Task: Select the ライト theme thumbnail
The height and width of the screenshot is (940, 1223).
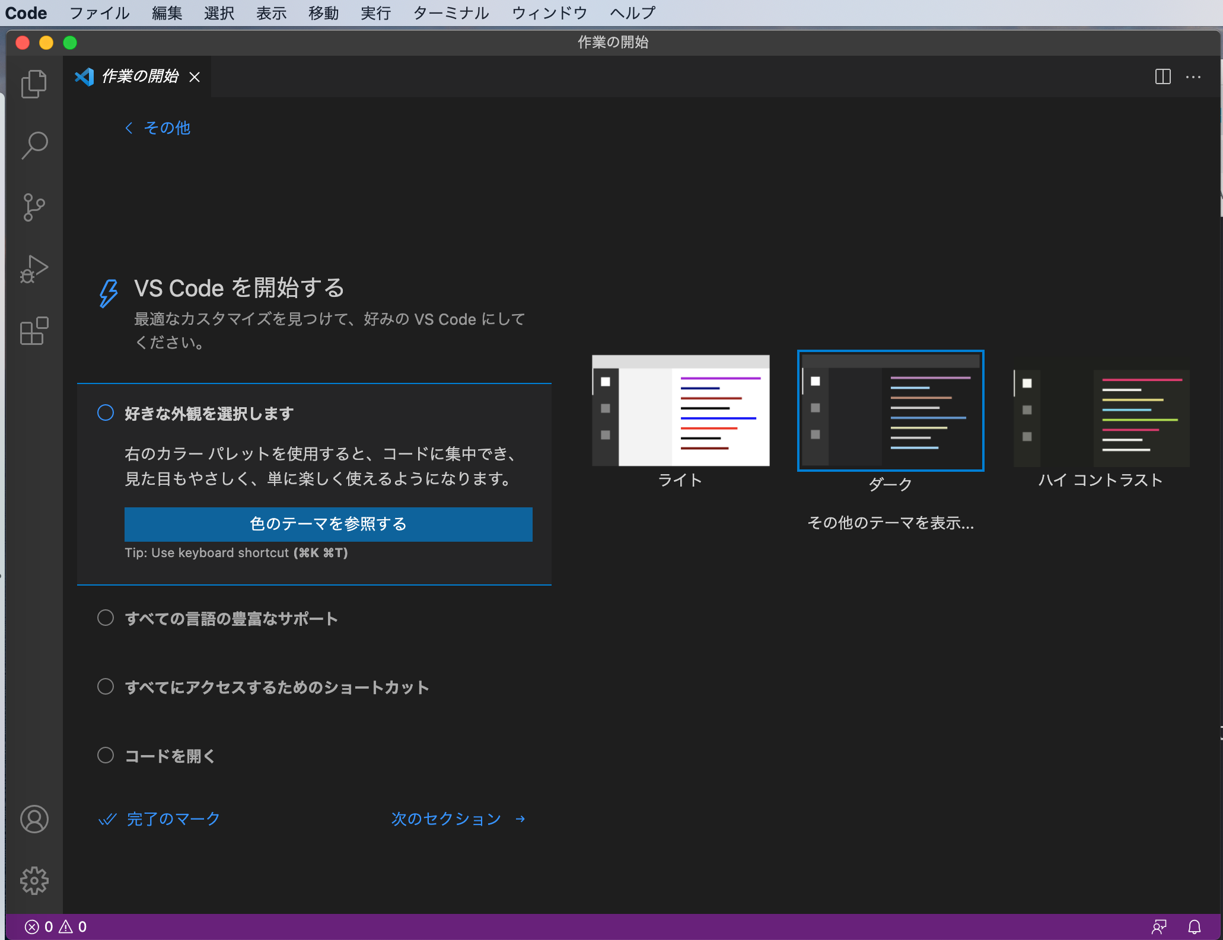Action: (680, 410)
